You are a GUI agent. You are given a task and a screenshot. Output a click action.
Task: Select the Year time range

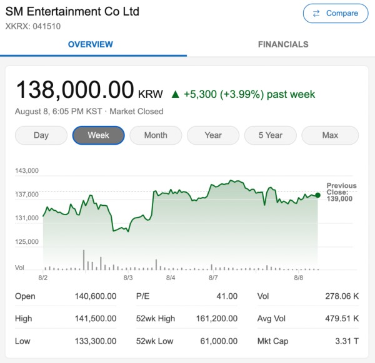click(x=213, y=135)
